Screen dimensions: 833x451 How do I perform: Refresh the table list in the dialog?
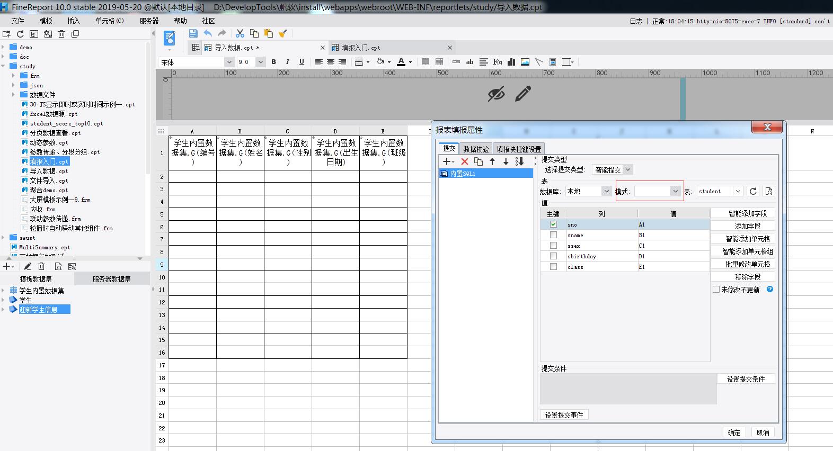753,191
